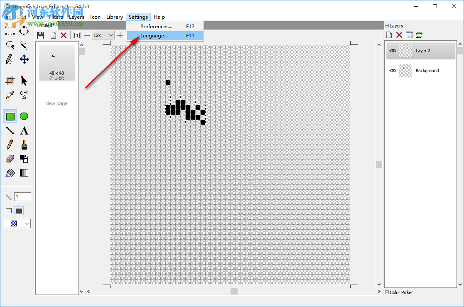464x307 pixels.
Task: Click canvas horizontal scrollbar right arrow
Action: (x=379, y=292)
